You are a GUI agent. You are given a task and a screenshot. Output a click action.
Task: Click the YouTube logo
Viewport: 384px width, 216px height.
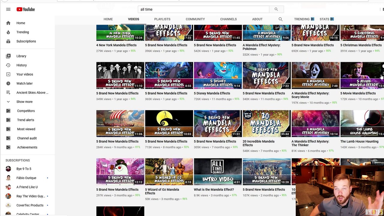(x=25, y=9)
